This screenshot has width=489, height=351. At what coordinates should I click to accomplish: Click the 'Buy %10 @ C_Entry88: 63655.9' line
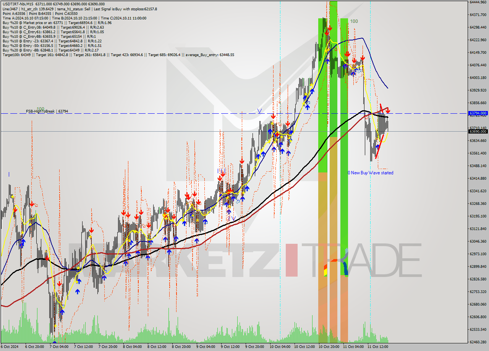point(49,36)
